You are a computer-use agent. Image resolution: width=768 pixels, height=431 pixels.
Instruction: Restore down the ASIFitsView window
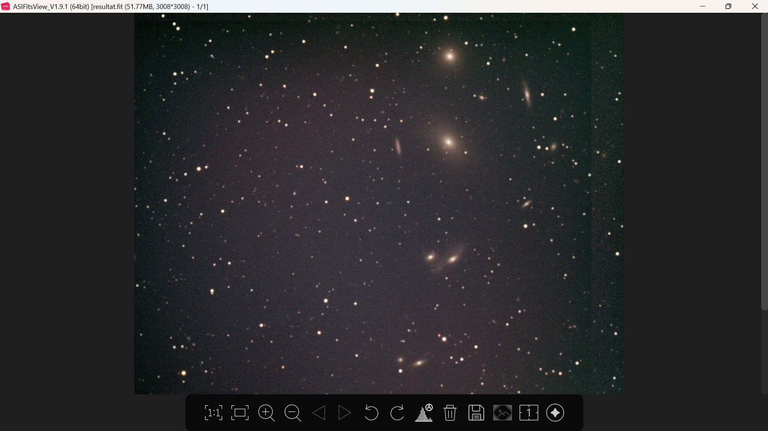pos(728,6)
